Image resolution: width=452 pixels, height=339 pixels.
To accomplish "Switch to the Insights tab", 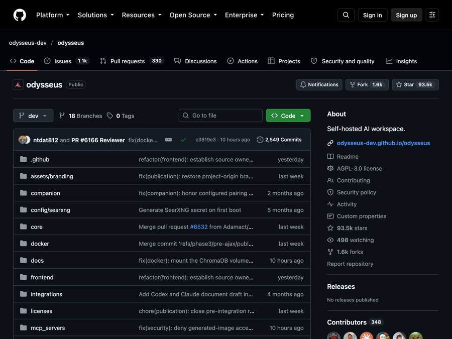I will tap(401, 61).
